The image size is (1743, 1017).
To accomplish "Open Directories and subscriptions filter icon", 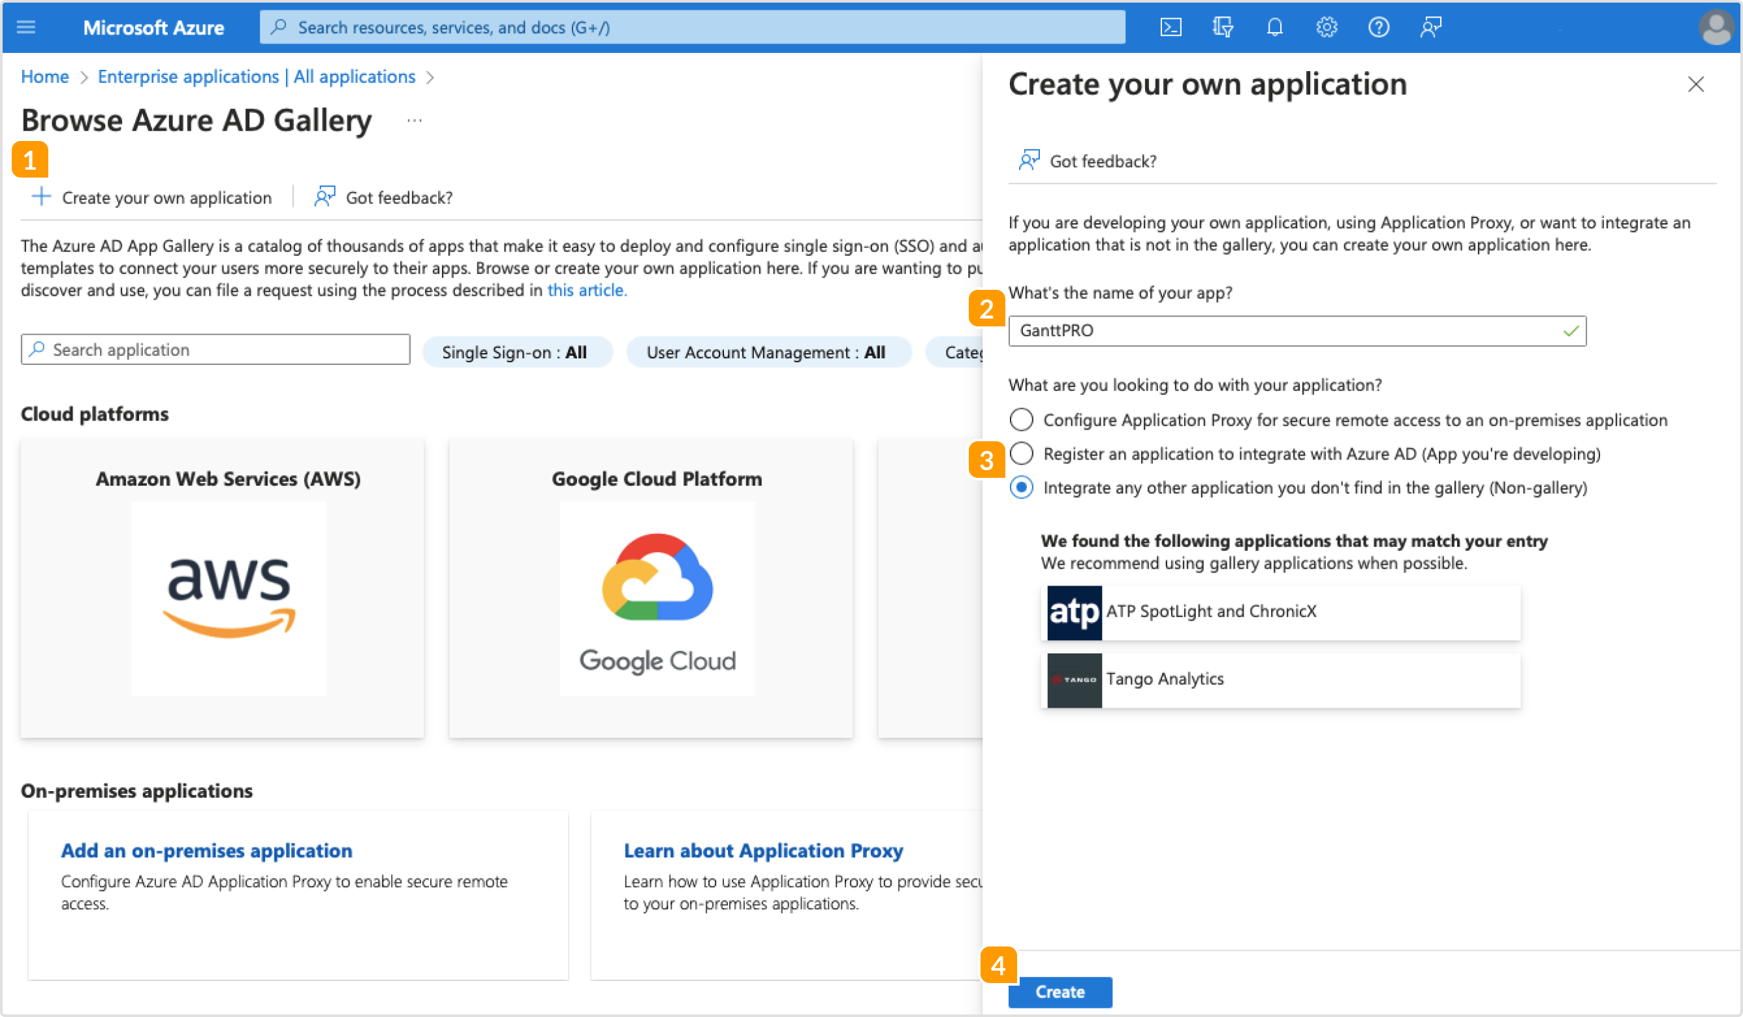I will [1222, 27].
